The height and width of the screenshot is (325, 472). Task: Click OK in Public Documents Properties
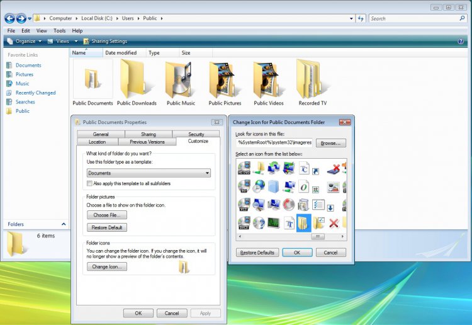point(138,313)
